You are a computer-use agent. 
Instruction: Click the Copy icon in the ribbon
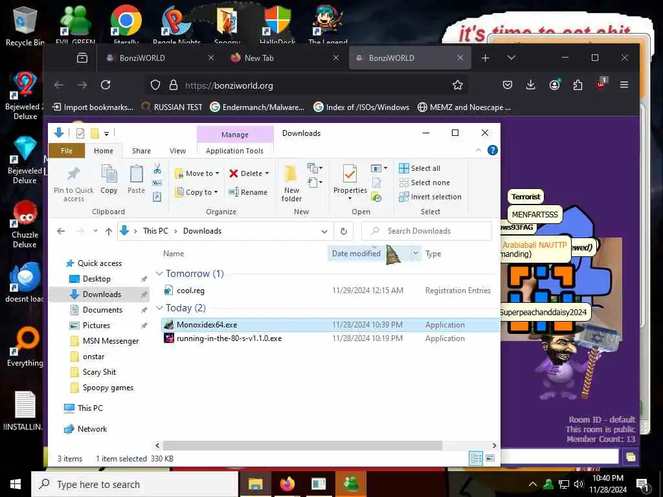(x=109, y=179)
